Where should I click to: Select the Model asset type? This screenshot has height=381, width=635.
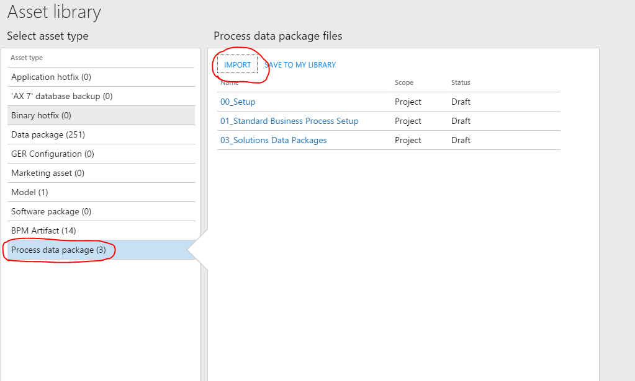pos(28,192)
